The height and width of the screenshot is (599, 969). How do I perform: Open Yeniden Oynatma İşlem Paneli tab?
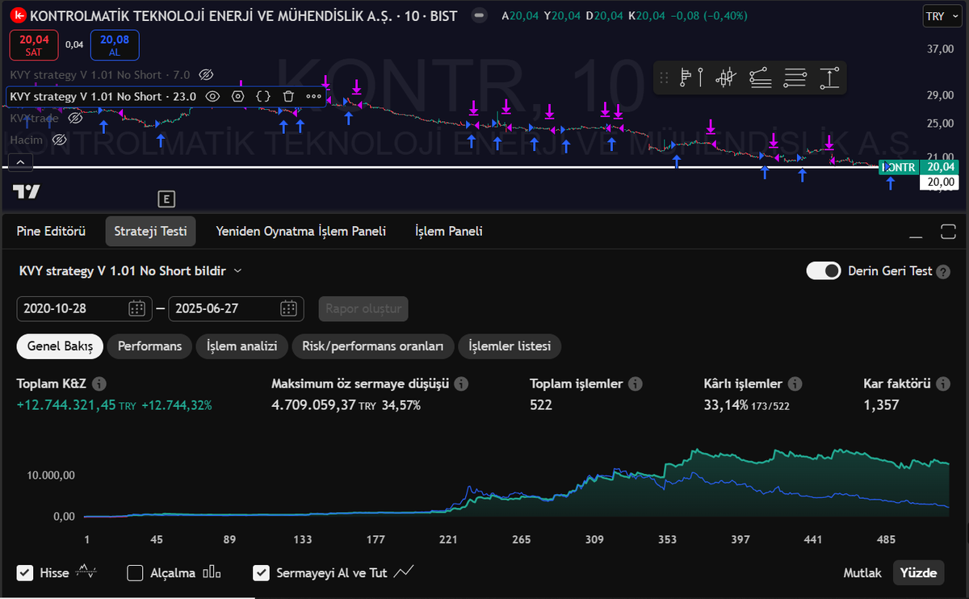coord(300,232)
